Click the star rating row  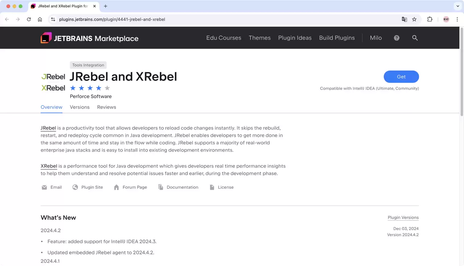pyautogui.click(x=90, y=88)
